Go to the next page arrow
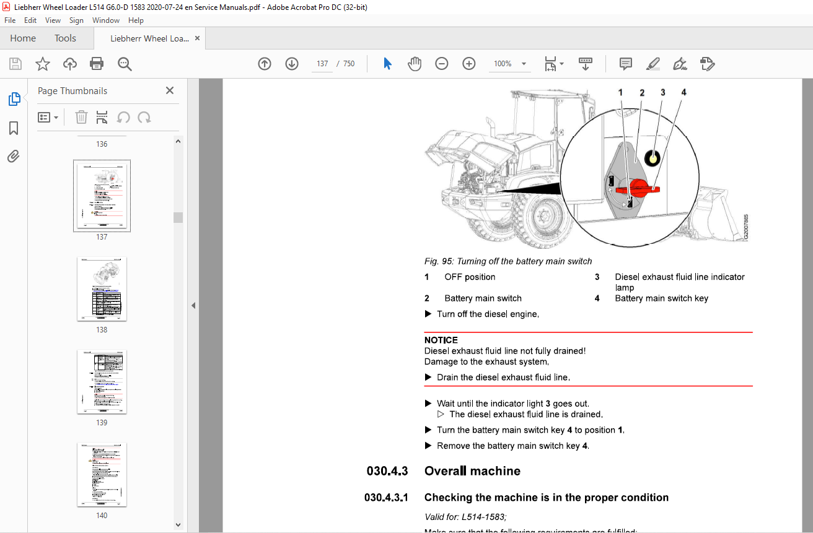813x533 pixels. click(292, 64)
